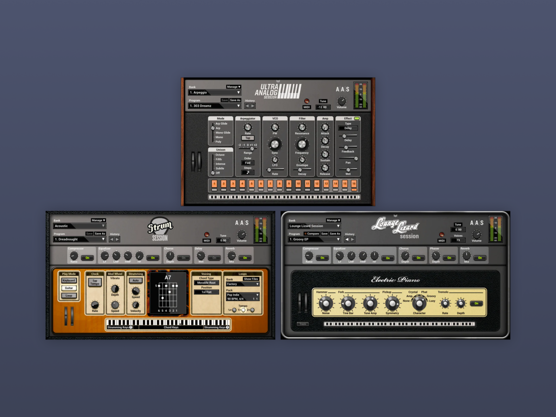Image resolution: width=556 pixels, height=417 pixels.
Task: Toggle the Effect on/off LED in Ultra Analog
Action: 357,119
